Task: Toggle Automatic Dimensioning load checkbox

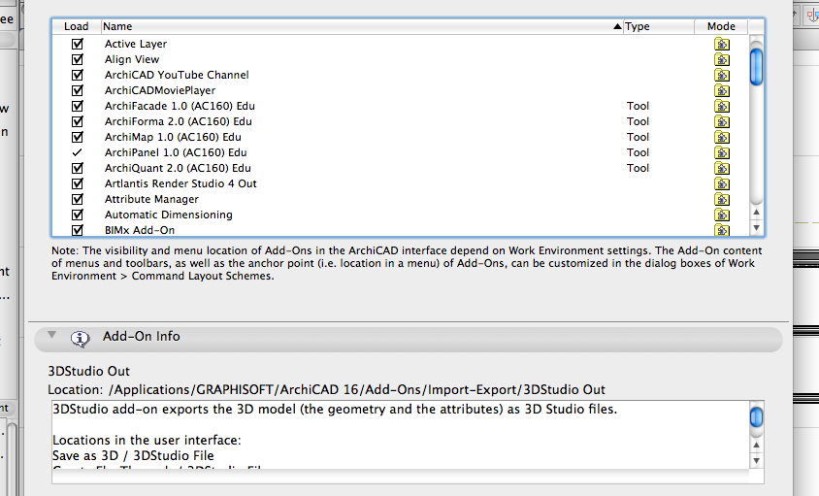Action: (78, 215)
